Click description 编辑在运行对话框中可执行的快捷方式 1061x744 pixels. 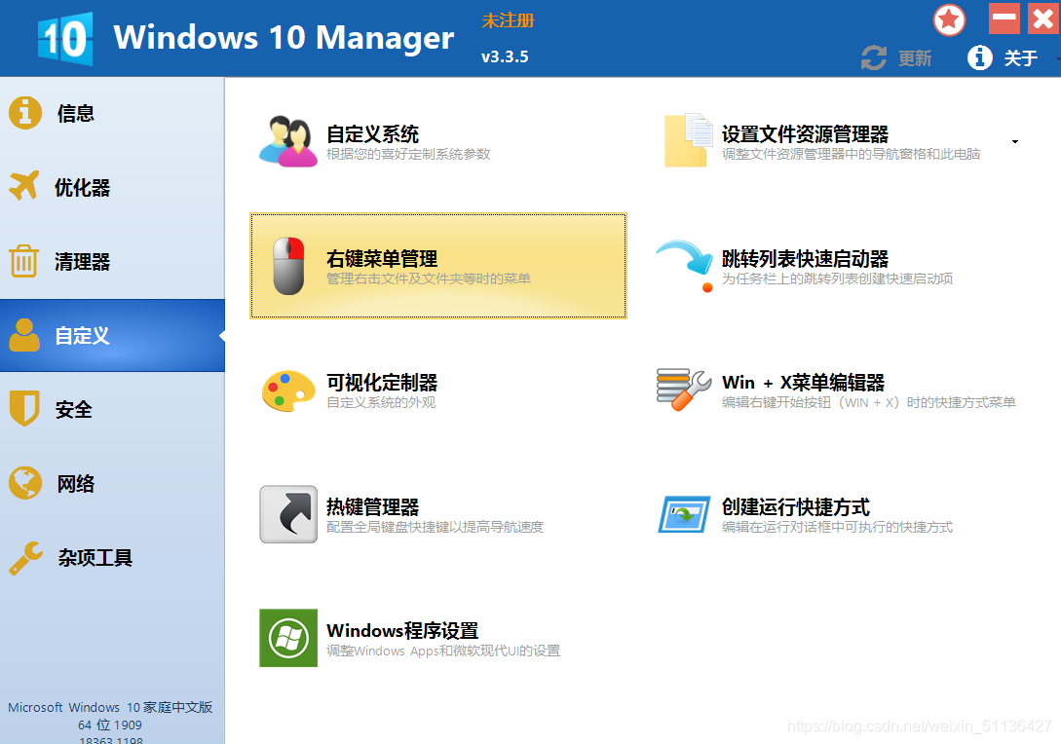837,527
